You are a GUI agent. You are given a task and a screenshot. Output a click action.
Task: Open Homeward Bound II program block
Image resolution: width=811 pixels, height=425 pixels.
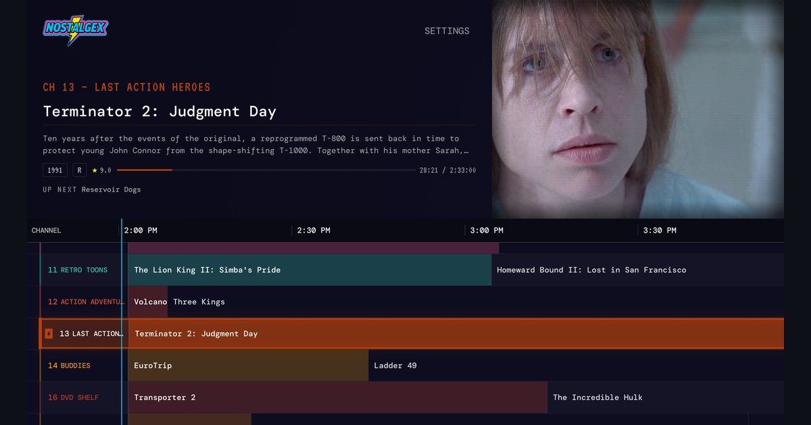(638, 270)
